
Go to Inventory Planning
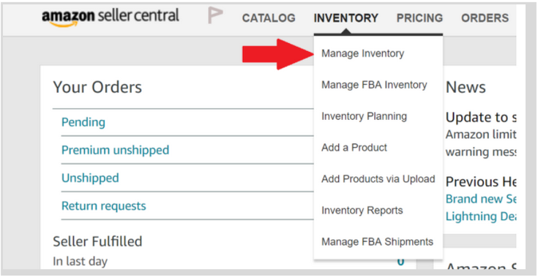click(x=364, y=116)
